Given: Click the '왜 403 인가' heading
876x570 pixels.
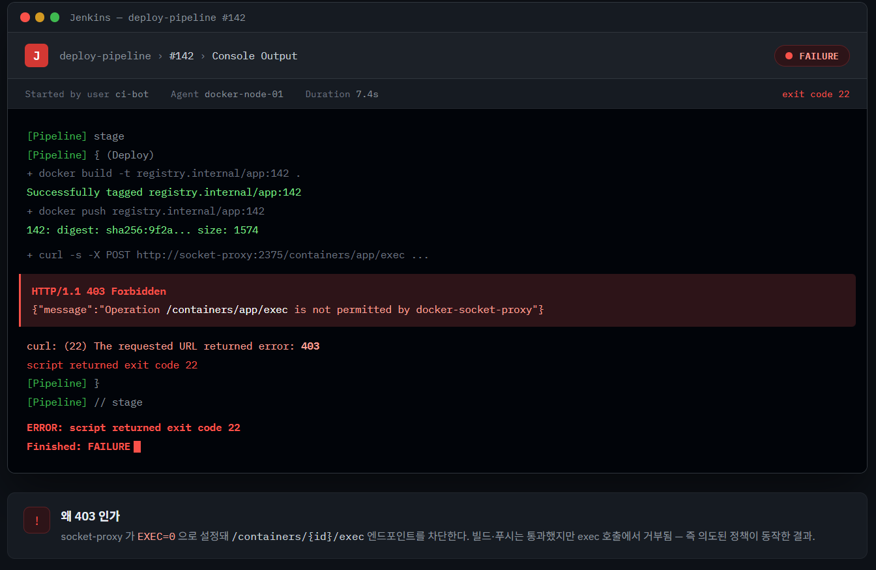Looking at the screenshot, I should click(x=90, y=516).
